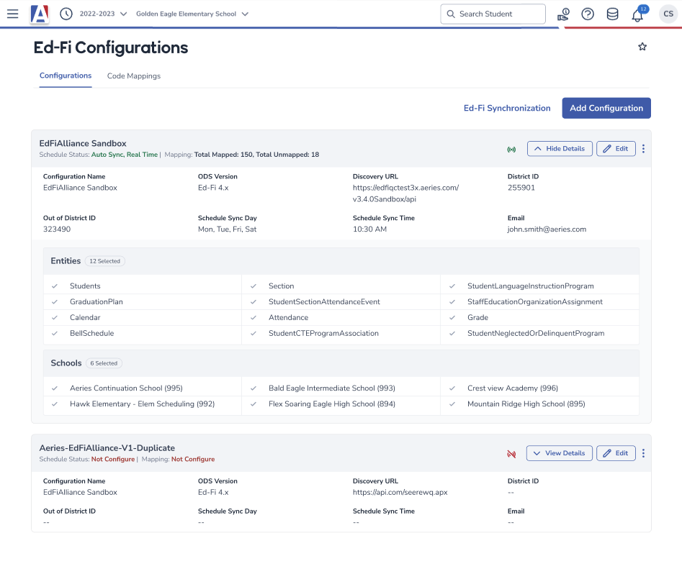
Task: Switch to the Code Mappings tab
Action: pyautogui.click(x=134, y=76)
